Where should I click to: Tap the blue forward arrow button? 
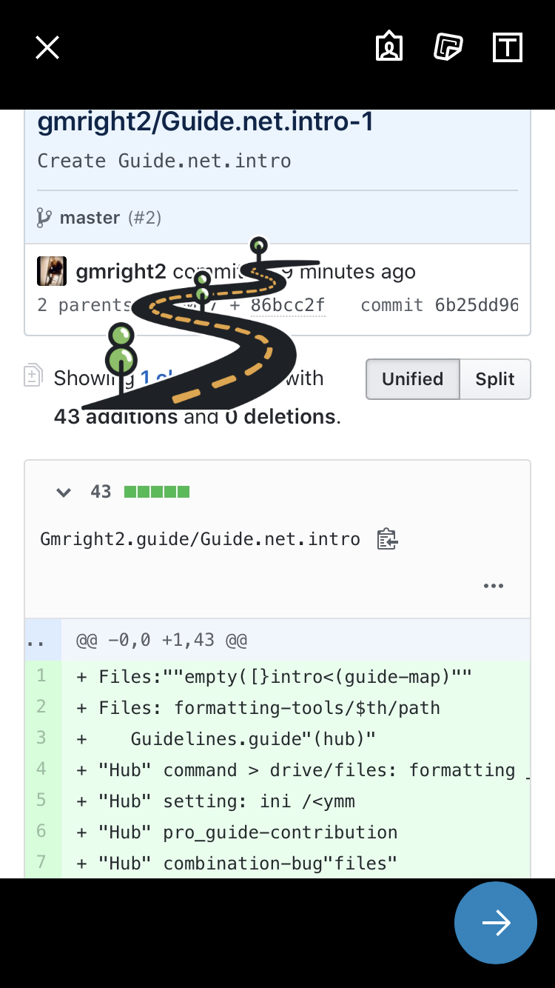[495, 923]
